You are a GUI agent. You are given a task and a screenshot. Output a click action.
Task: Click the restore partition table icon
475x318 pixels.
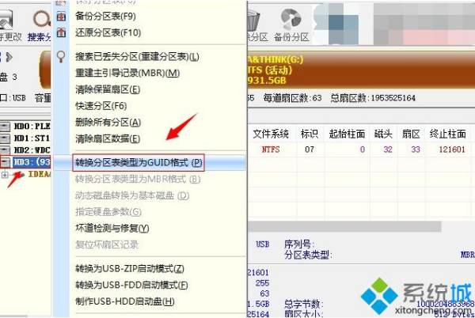coord(61,32)
